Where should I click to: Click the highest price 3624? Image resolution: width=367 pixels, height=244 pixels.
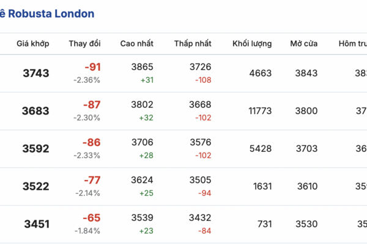143,181
